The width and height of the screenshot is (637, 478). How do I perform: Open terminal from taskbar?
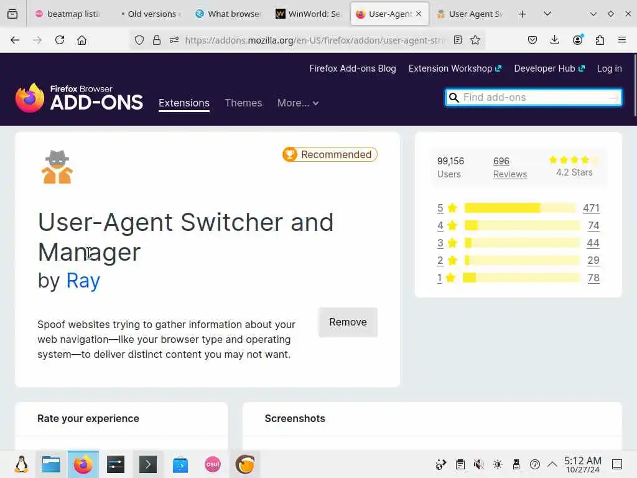tap(148, 464)
